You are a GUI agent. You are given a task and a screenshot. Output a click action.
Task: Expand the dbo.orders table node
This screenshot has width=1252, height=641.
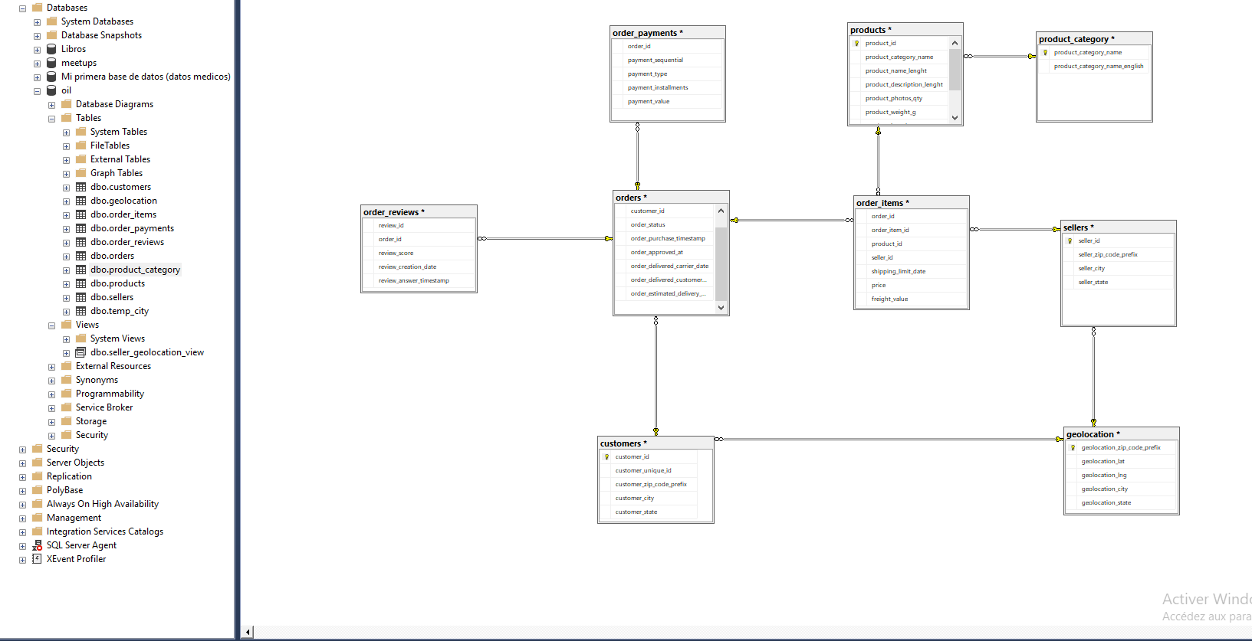(x=66, y=257)
